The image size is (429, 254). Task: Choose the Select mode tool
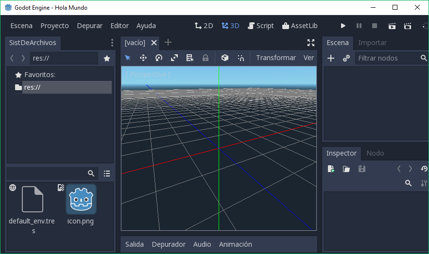click(x=128, y=58)
